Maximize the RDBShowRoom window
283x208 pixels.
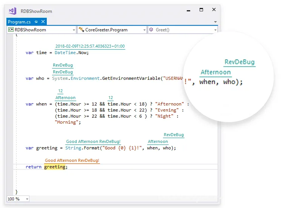coord(201,10)
